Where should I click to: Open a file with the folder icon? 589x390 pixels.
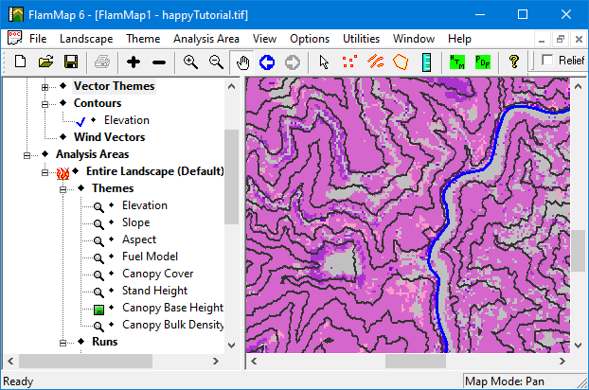coord(45,62)
